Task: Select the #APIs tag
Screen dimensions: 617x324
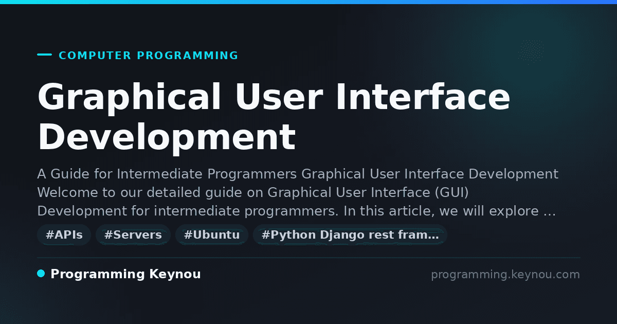Action: tap(64, 235)
